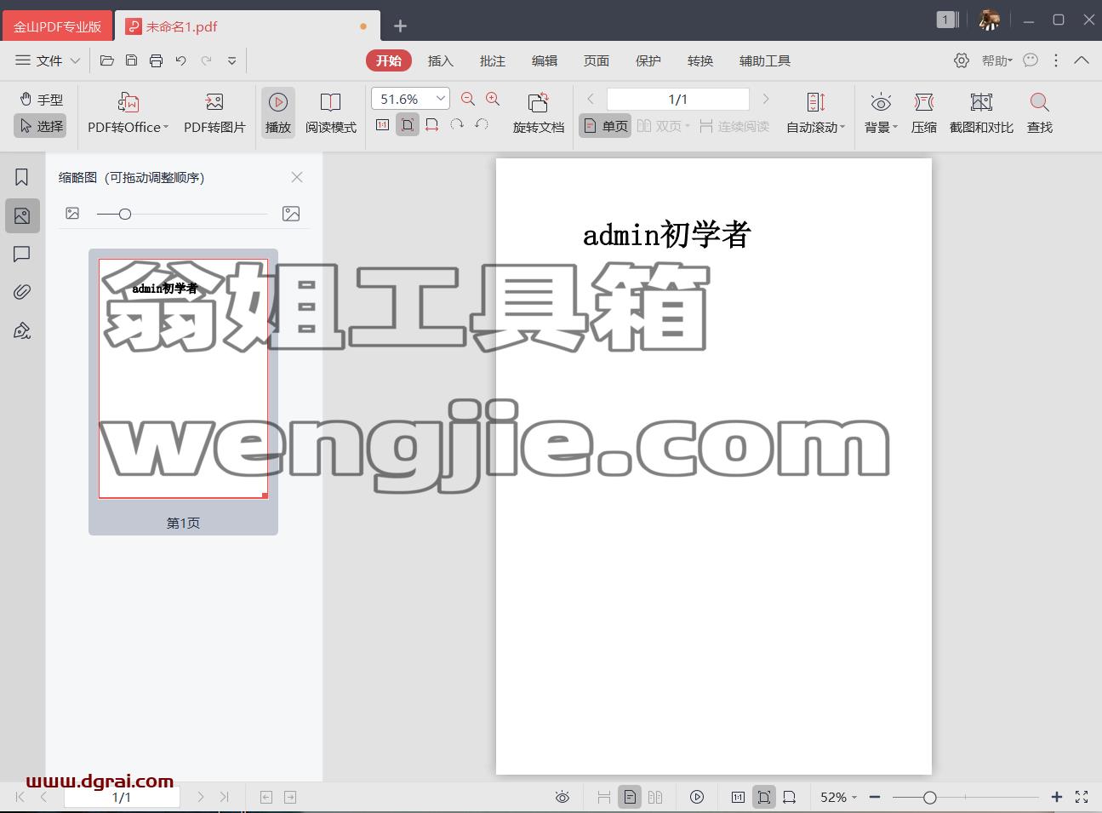The image size is (1102, 813).
Task: Set actual size 1:1 in top toolbar
Action: 382,125
